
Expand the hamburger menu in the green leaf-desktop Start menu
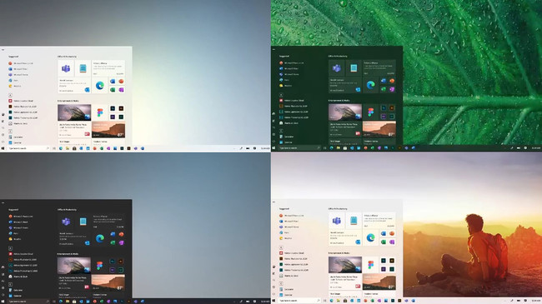[x=274, y=49]
